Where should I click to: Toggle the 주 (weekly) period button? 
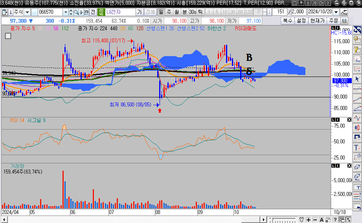[x=169, y=12]
